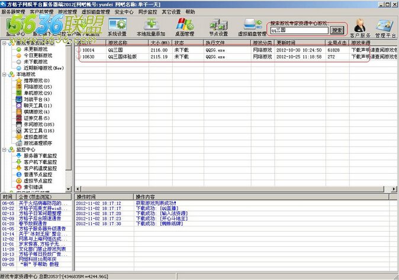Select 未下载游戏 grey icon in tree
The width and height of the screenshot is (399, 280).
coord(19,62)
